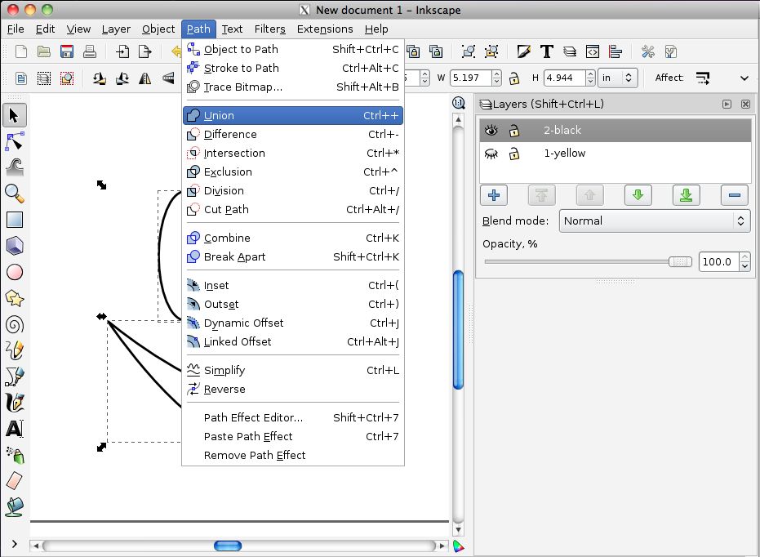Lower current layer to bottom
The image size is (760, 557).
point(686,195)
